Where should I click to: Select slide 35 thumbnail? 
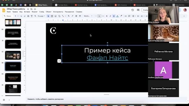(13, 89)
